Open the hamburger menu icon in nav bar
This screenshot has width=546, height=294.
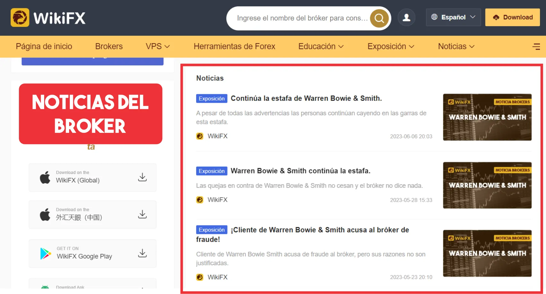[x=536, y=47]
